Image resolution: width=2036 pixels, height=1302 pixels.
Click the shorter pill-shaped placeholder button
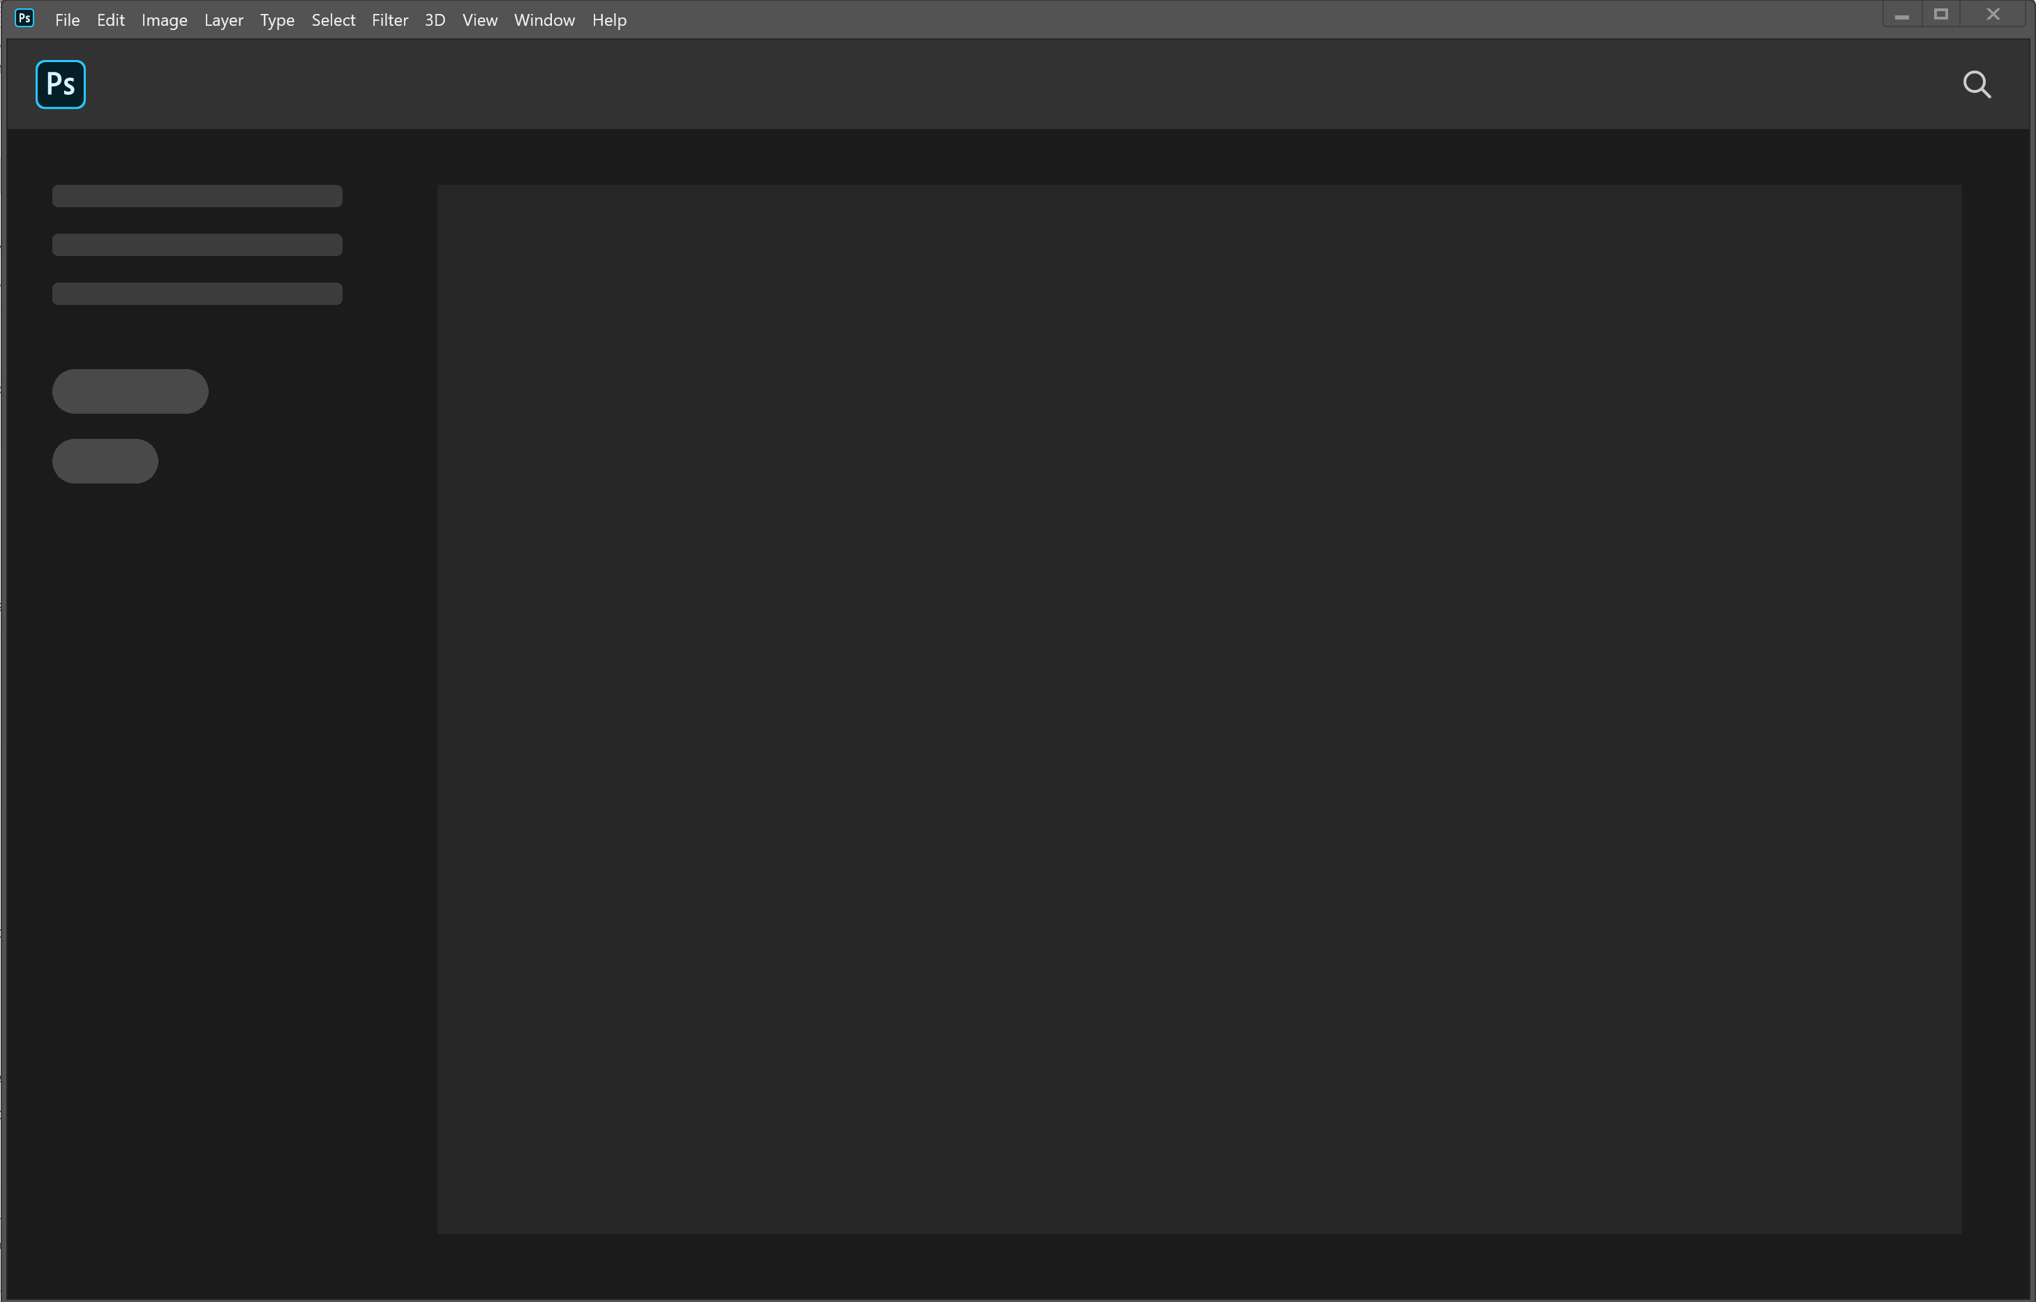click(x=105, y=461)
